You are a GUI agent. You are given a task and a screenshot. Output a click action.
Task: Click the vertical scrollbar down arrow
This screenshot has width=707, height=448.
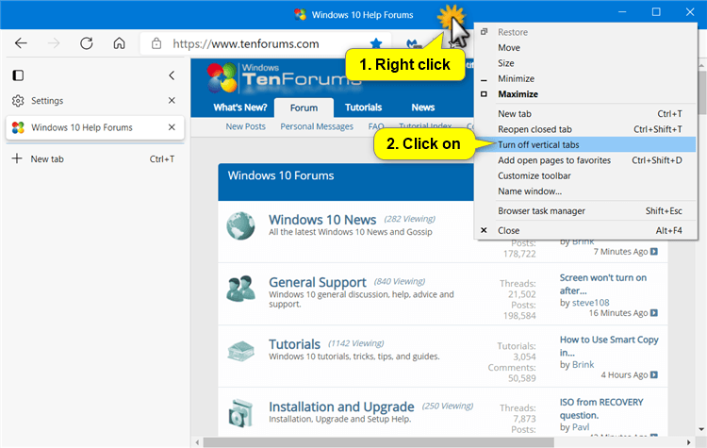pos(701,429)
